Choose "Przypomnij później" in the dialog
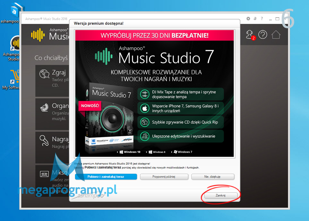The height and width of the screenshot is (221, 309). (x=164, y=177)
